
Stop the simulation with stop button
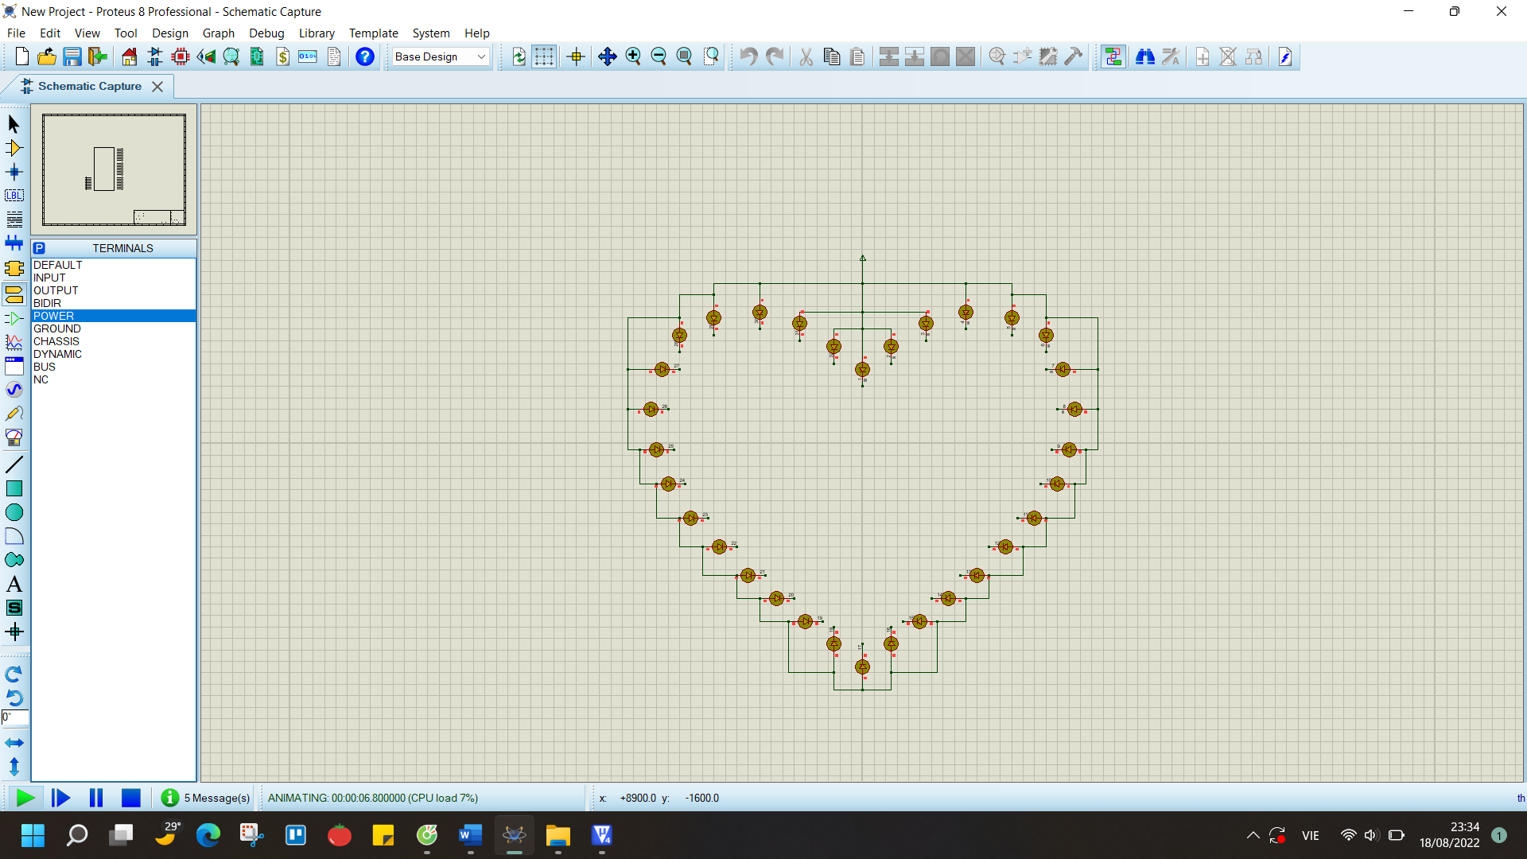(x=131, y=798)
